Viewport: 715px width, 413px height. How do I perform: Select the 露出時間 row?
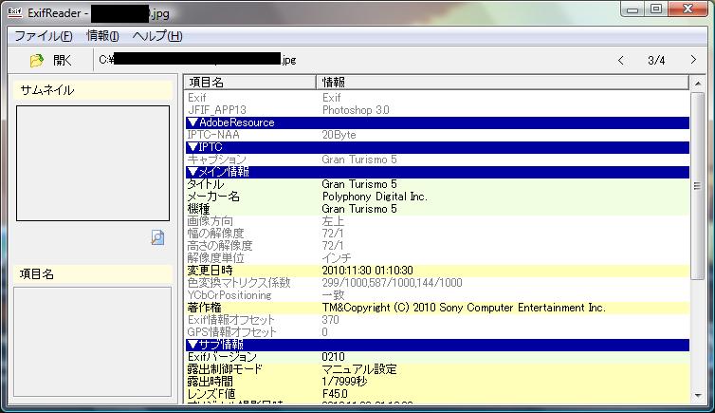438,382
